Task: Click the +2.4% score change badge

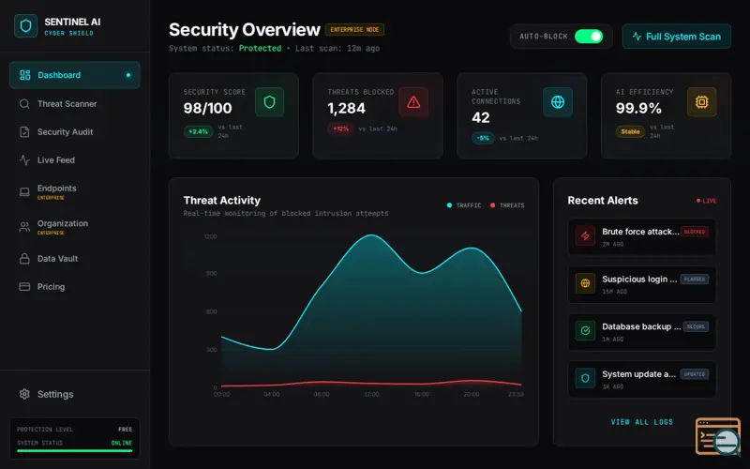Action: [198, 131]
